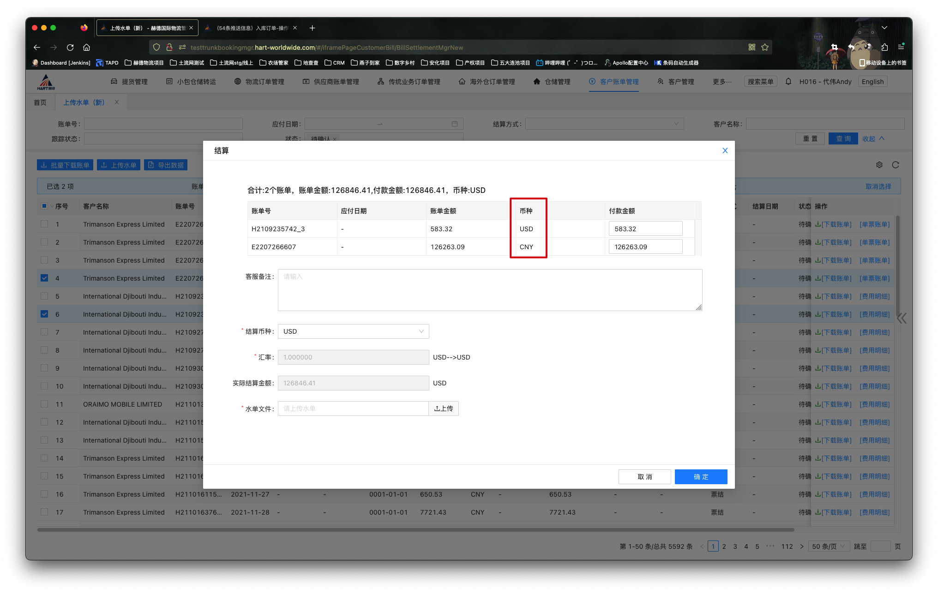Open the browser extensions puzzle icon
Screen dimensions: 938x594
884,47
